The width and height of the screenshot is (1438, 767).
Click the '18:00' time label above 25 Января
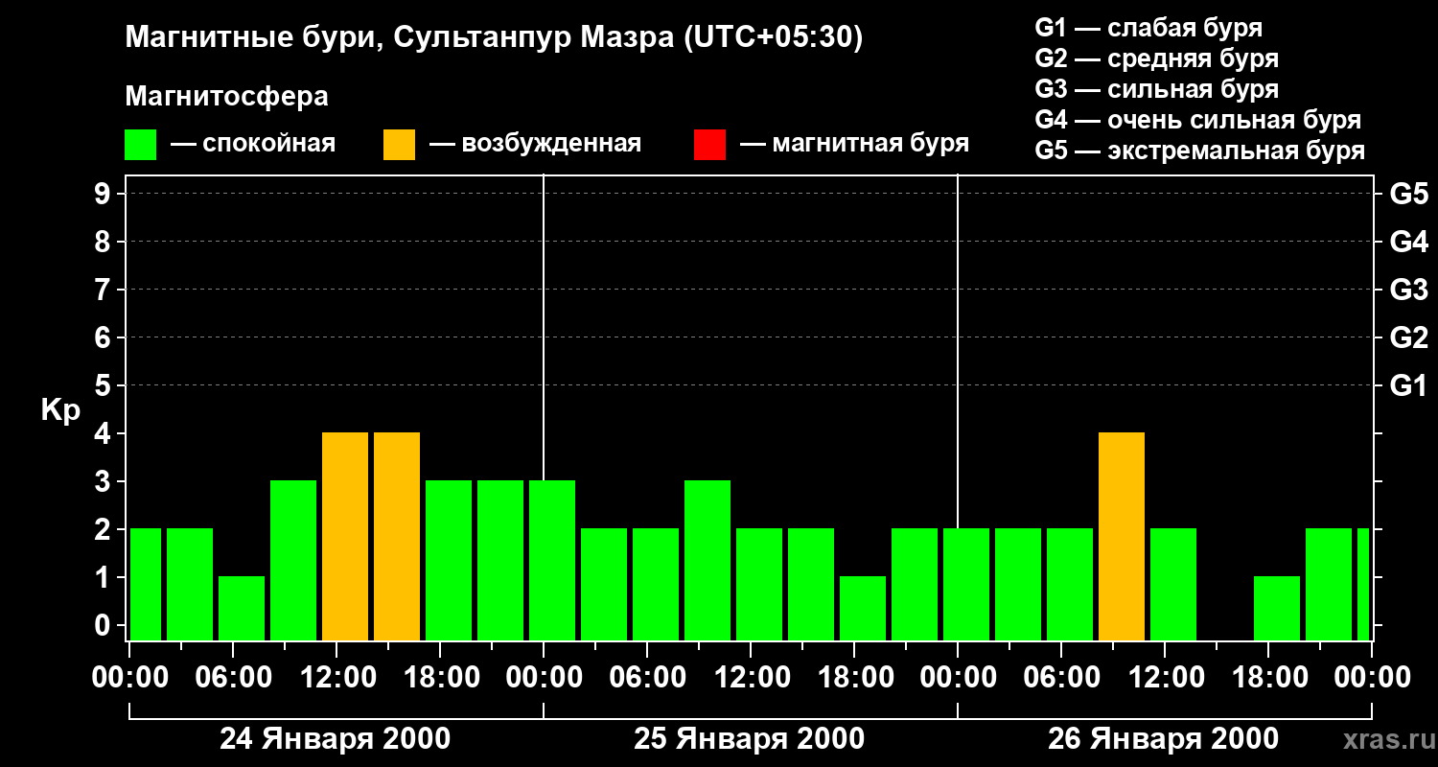point(854,678)
